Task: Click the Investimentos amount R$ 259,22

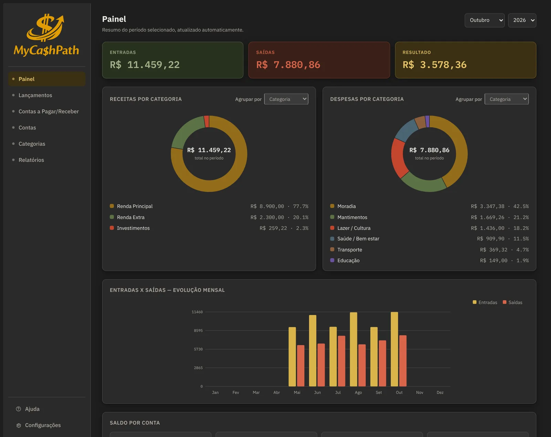Action: pyautogui.click(x=273, y=228)
